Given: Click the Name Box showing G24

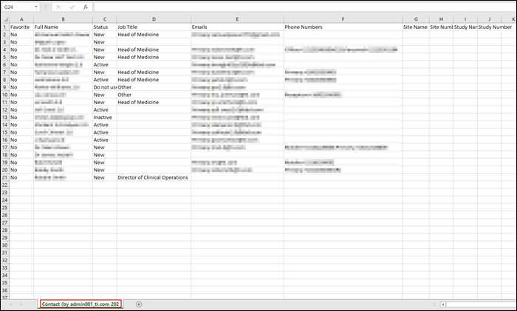Looking at the screenshot, I should (16, 7).
